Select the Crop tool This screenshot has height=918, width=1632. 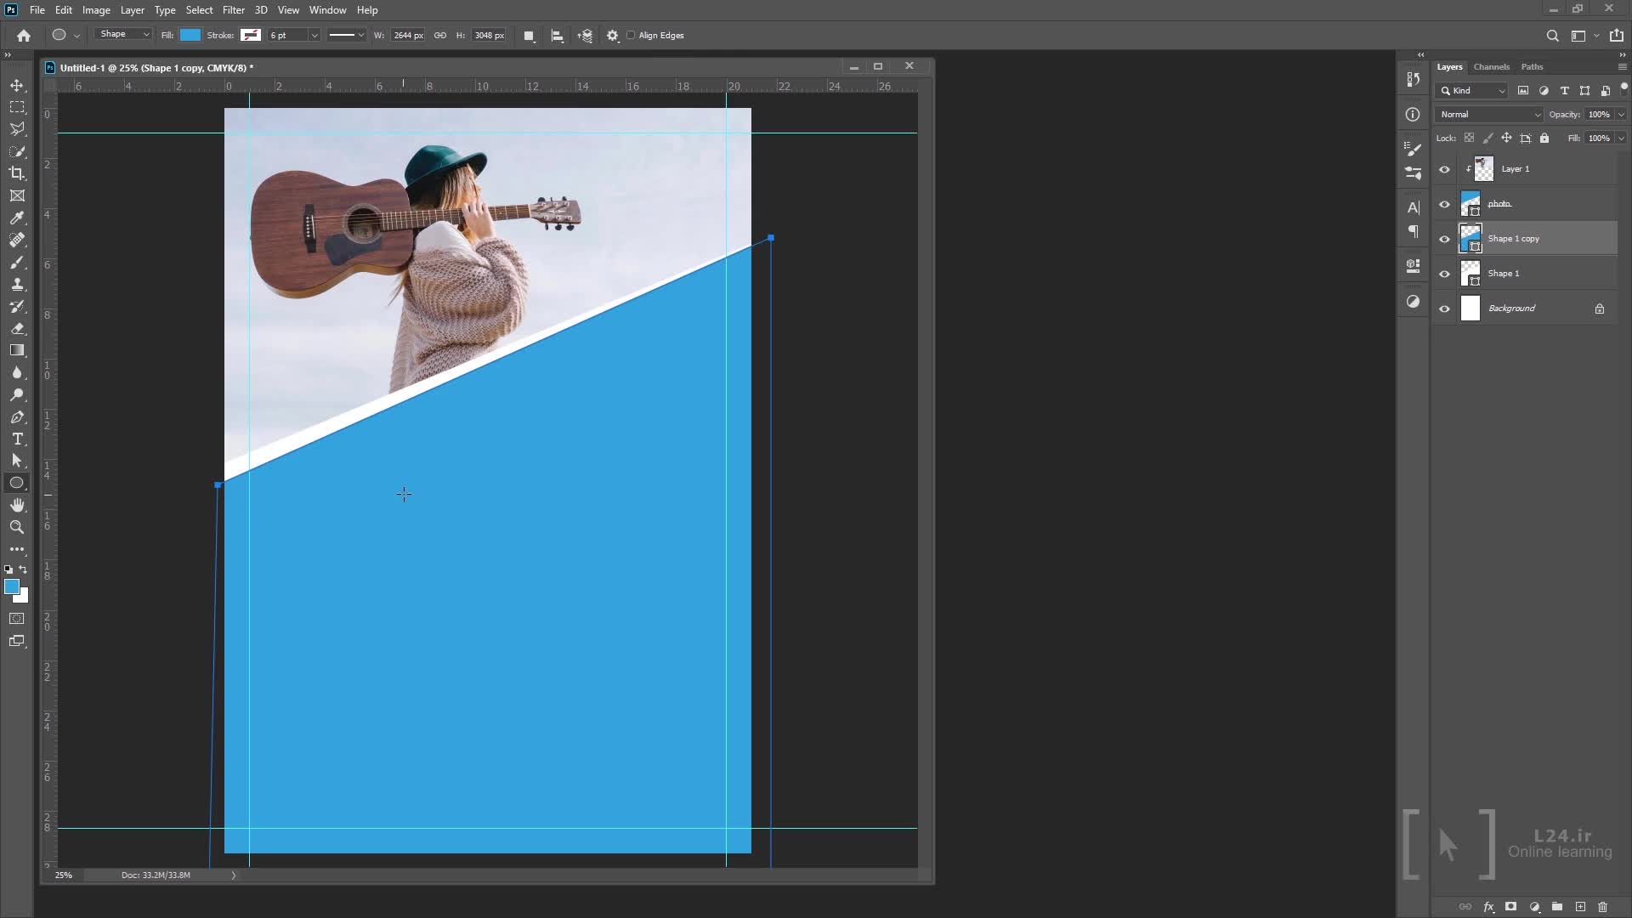pos(17,173)
